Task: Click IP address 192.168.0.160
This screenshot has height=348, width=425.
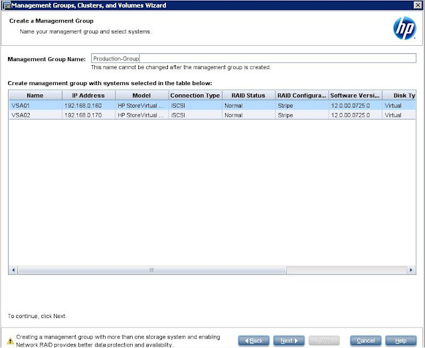Action: pos(88,106)
